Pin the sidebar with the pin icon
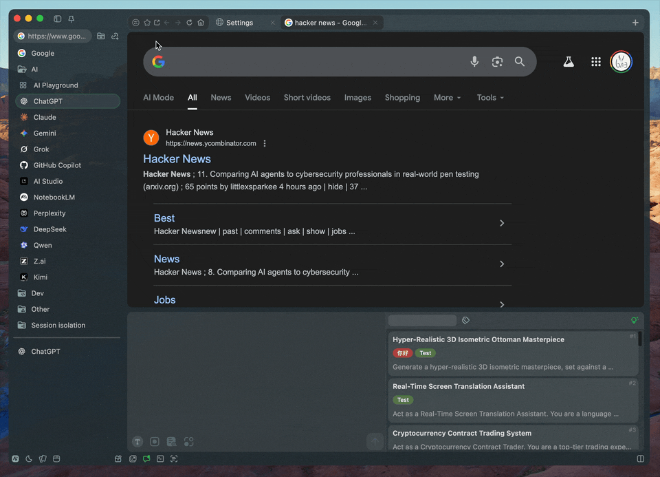Viewport: 660px width, 477px height. point(71,19)
